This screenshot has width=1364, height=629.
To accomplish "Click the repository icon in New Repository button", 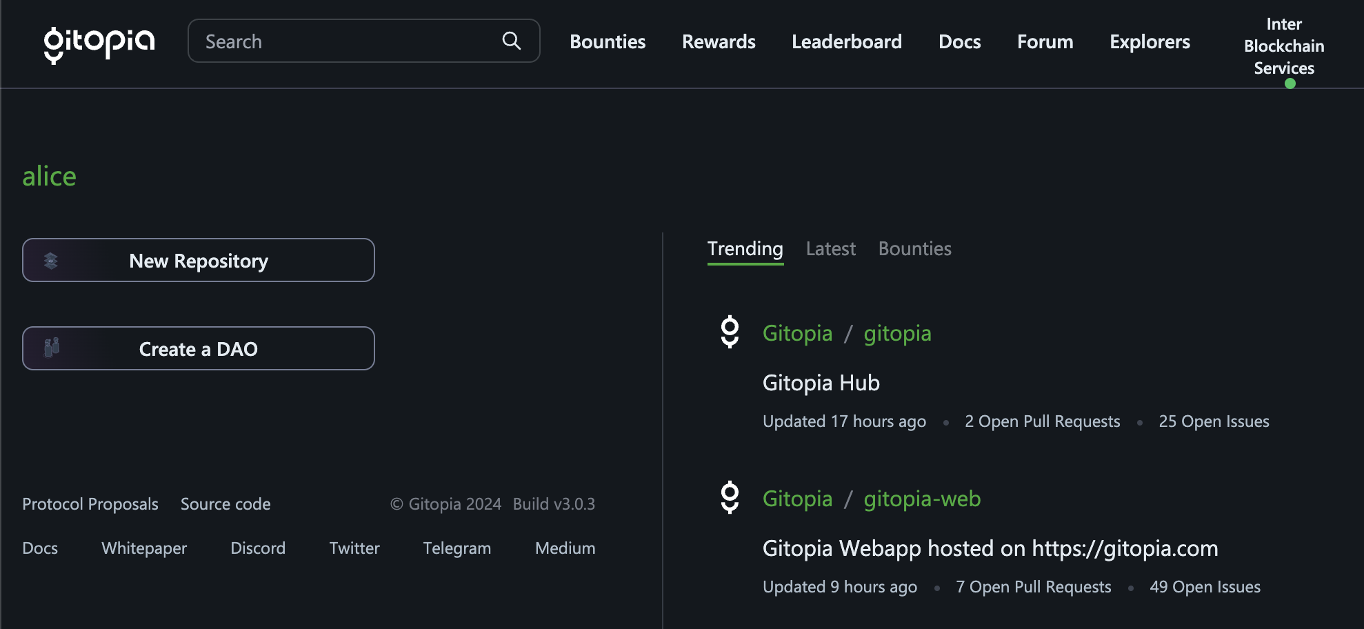I will click(51, 261).
